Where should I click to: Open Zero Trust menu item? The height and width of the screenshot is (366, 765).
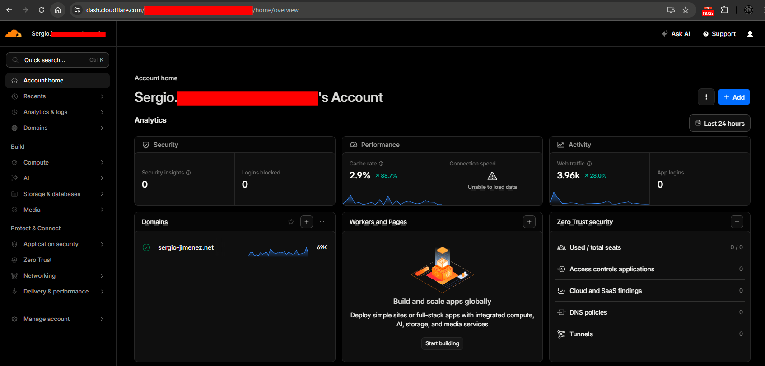58,260
